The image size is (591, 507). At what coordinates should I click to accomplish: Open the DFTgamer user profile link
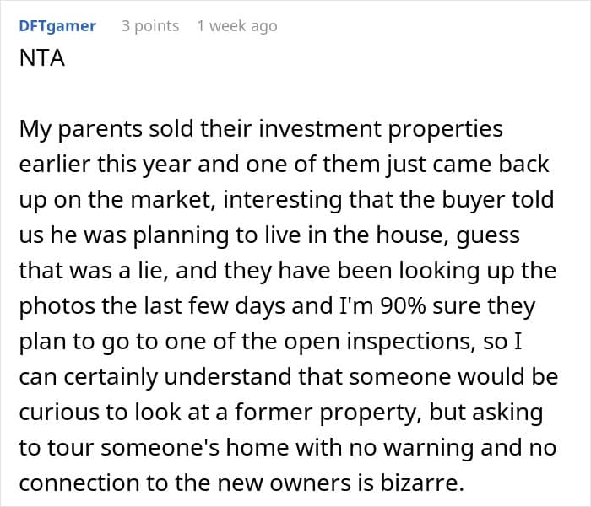tap(57, 26)
